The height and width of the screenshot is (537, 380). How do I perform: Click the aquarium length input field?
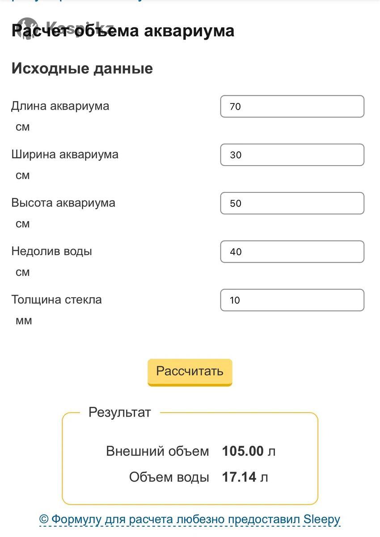(x=292, y=107)
